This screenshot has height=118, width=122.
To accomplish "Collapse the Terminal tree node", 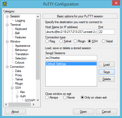I will click(x=7, y=25).
